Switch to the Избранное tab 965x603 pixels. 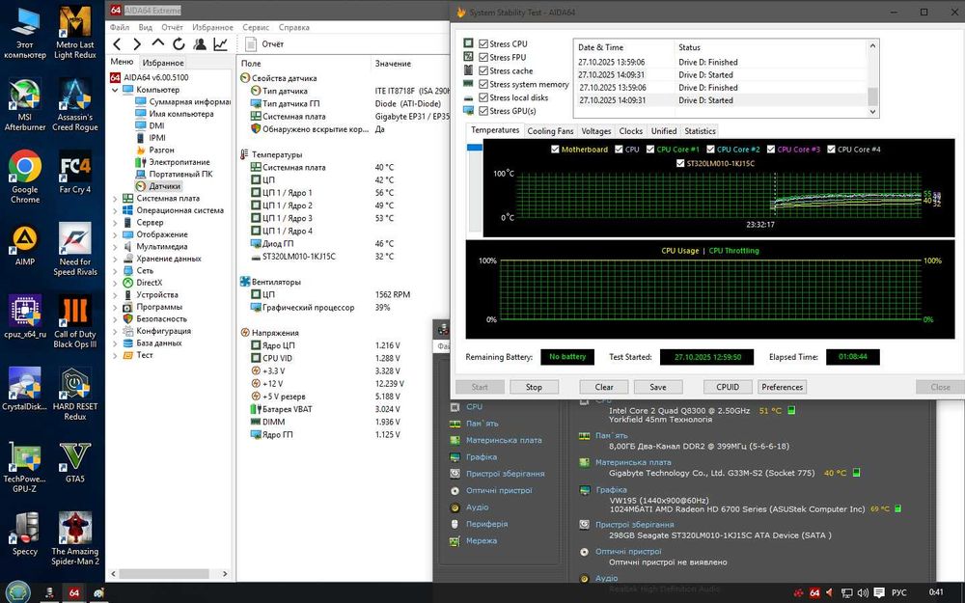pyautogui.click(x=163, y=63)
